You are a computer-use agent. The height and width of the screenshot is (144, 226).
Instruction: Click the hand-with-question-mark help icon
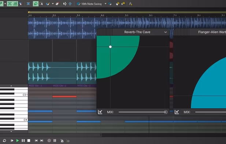(x=117, y=4)
